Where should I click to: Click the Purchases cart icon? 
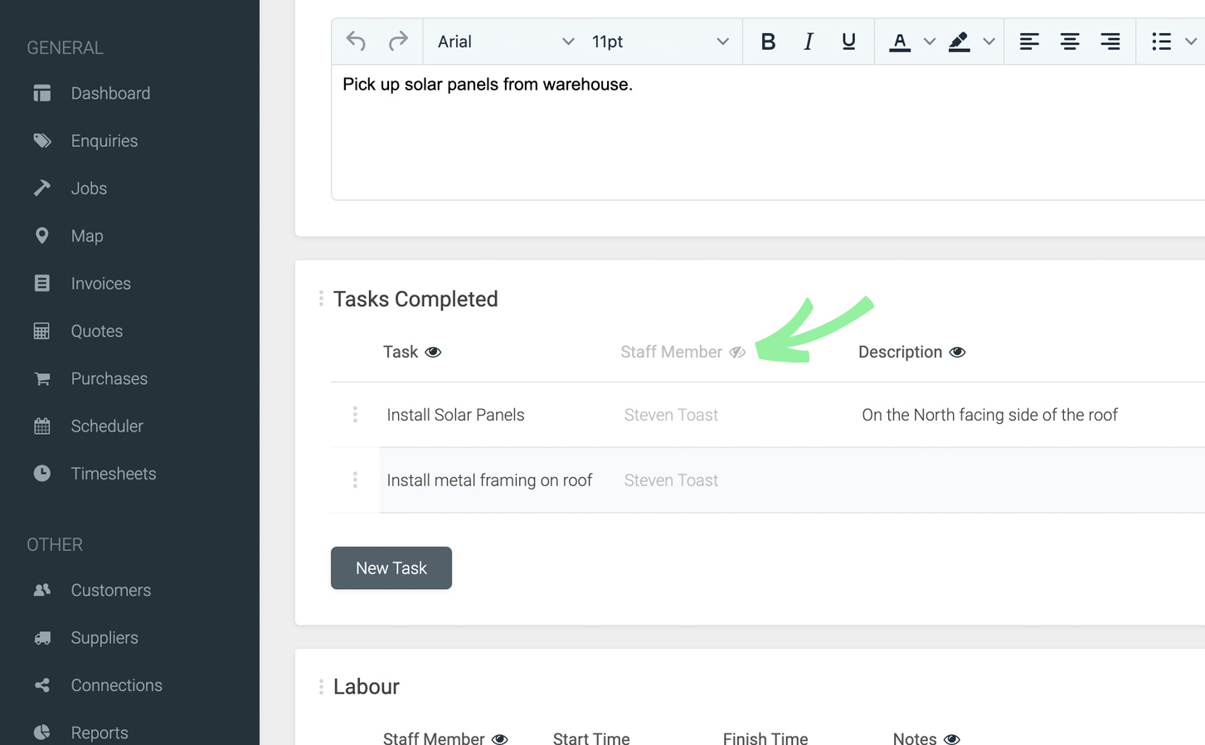[41, 379]
